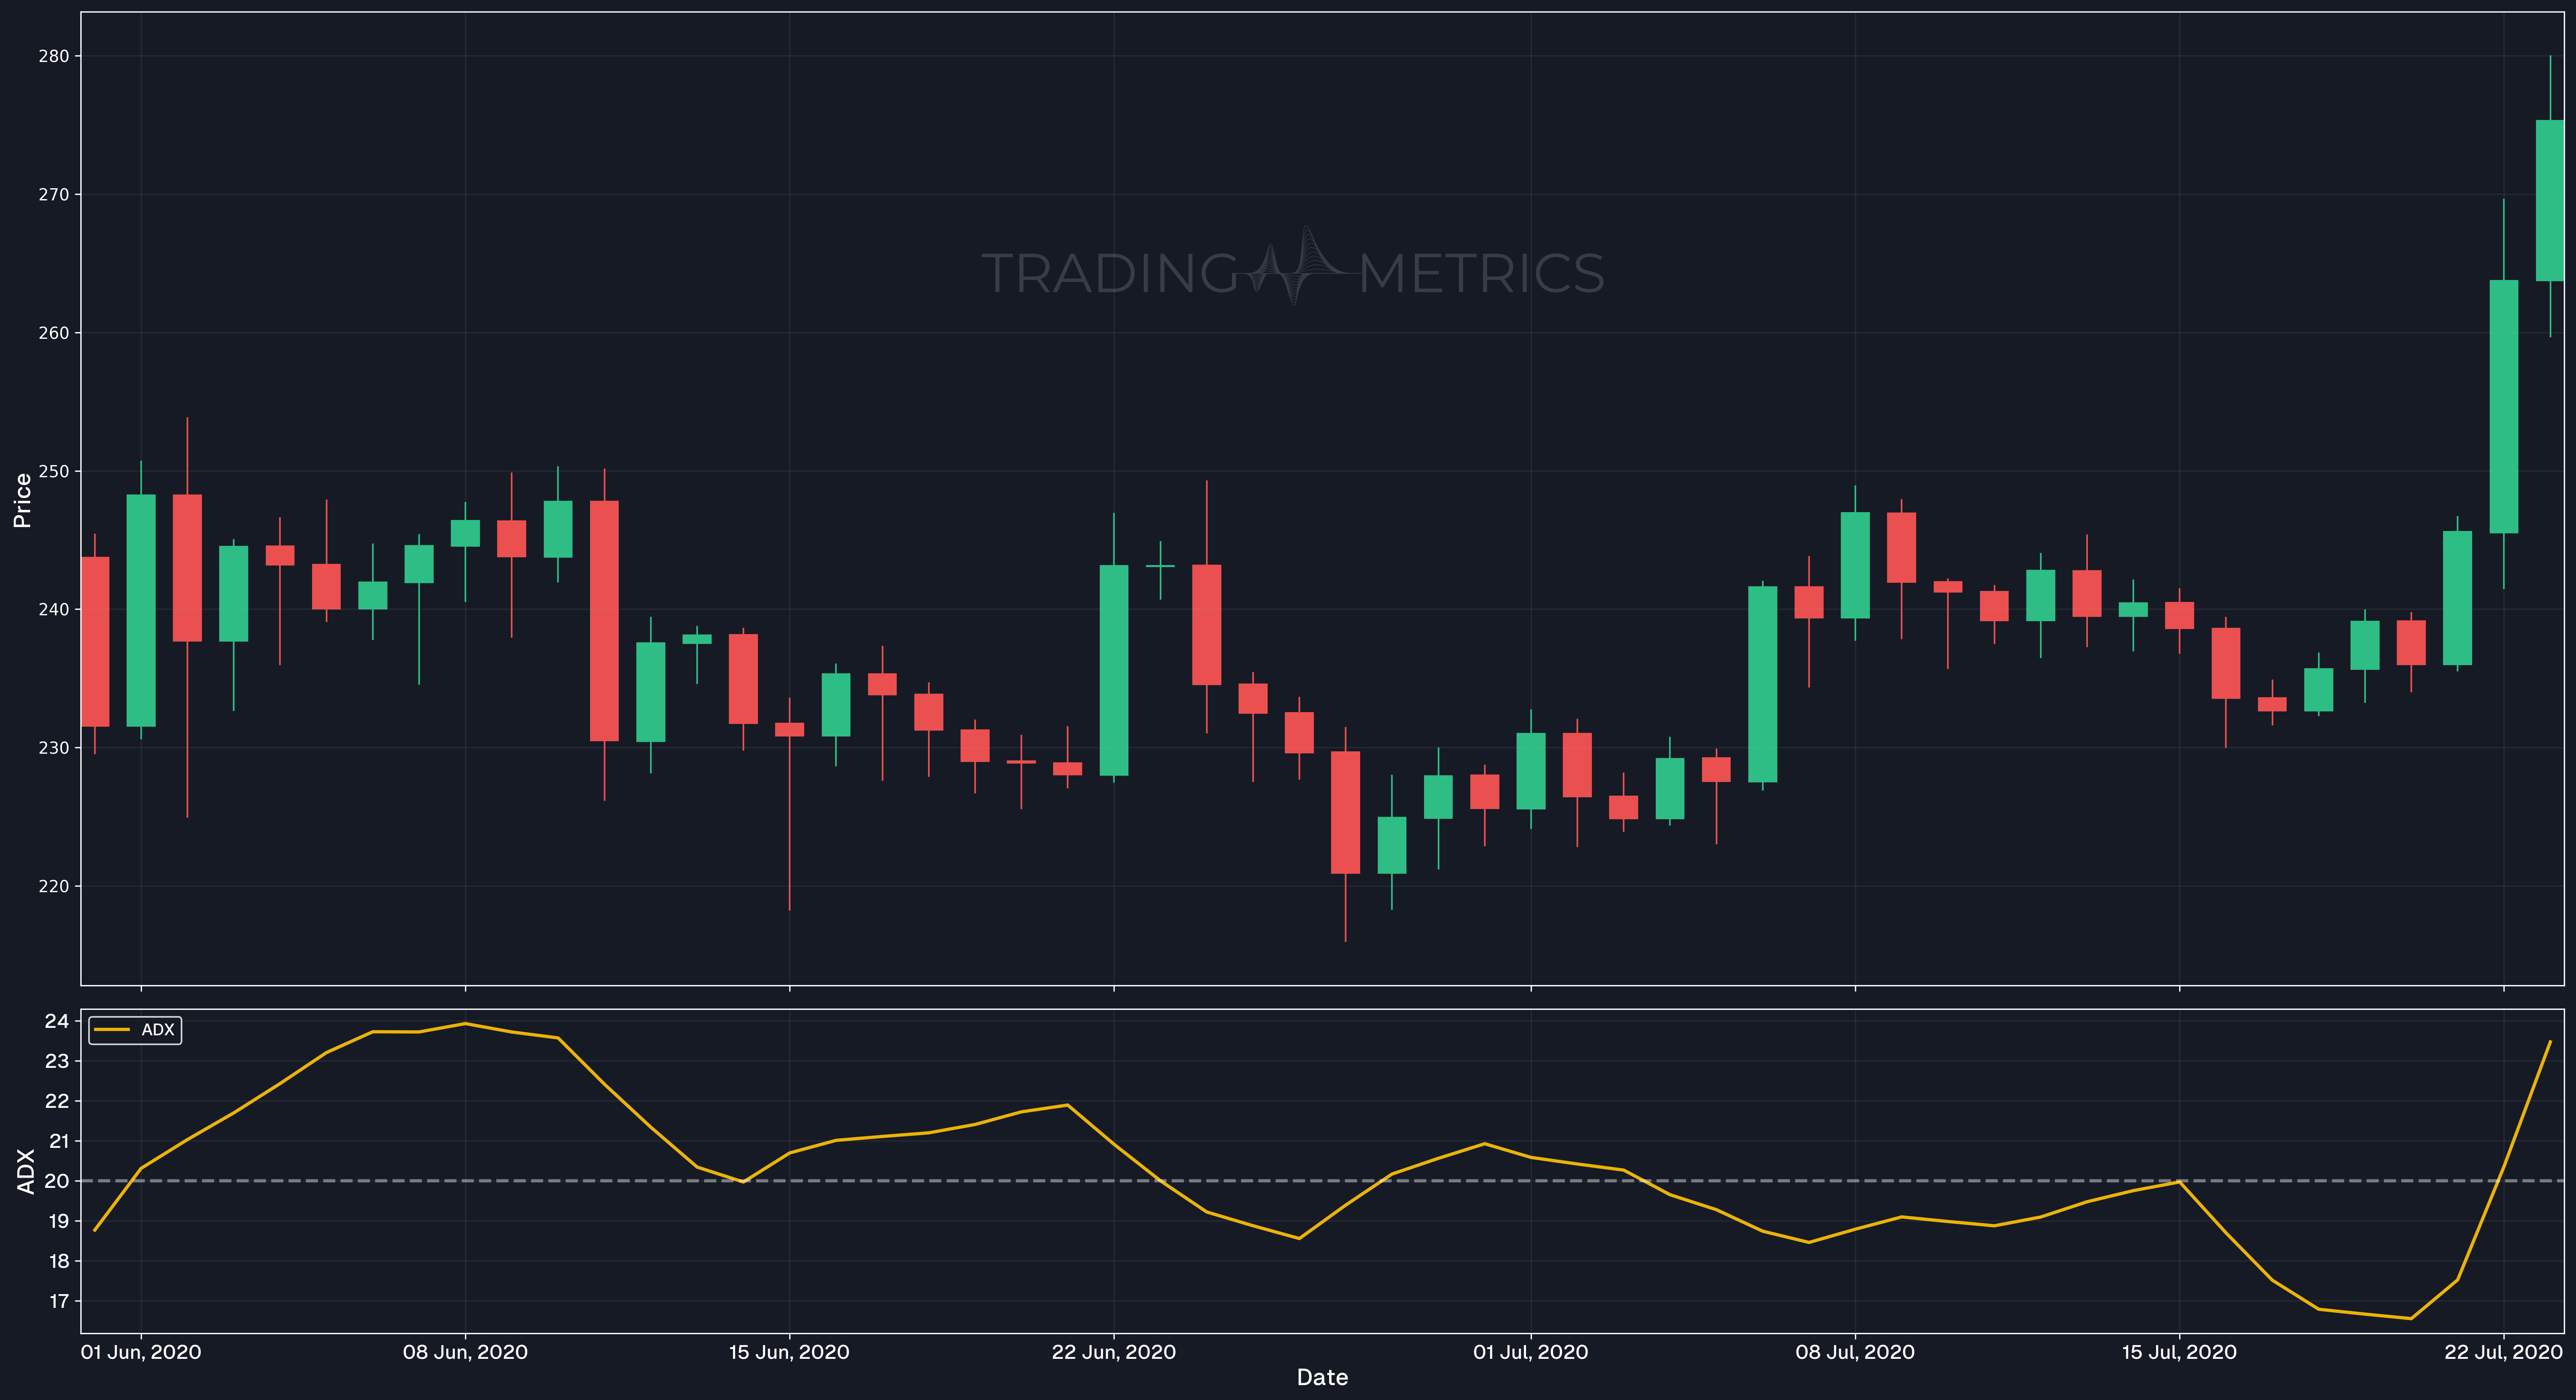This screenshot has height=1400, width=2576.
Task: Click the 22 Jun, 2020 date label
Action: (x=1114, y=1352)
